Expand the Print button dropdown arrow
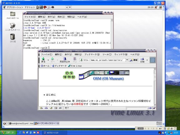This screenshot has height=135, width=180. click(x=147, y=60)
